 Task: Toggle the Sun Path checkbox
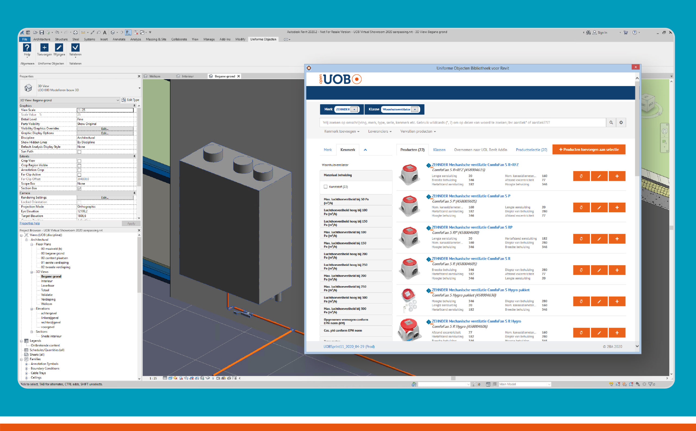click(79, 152)
